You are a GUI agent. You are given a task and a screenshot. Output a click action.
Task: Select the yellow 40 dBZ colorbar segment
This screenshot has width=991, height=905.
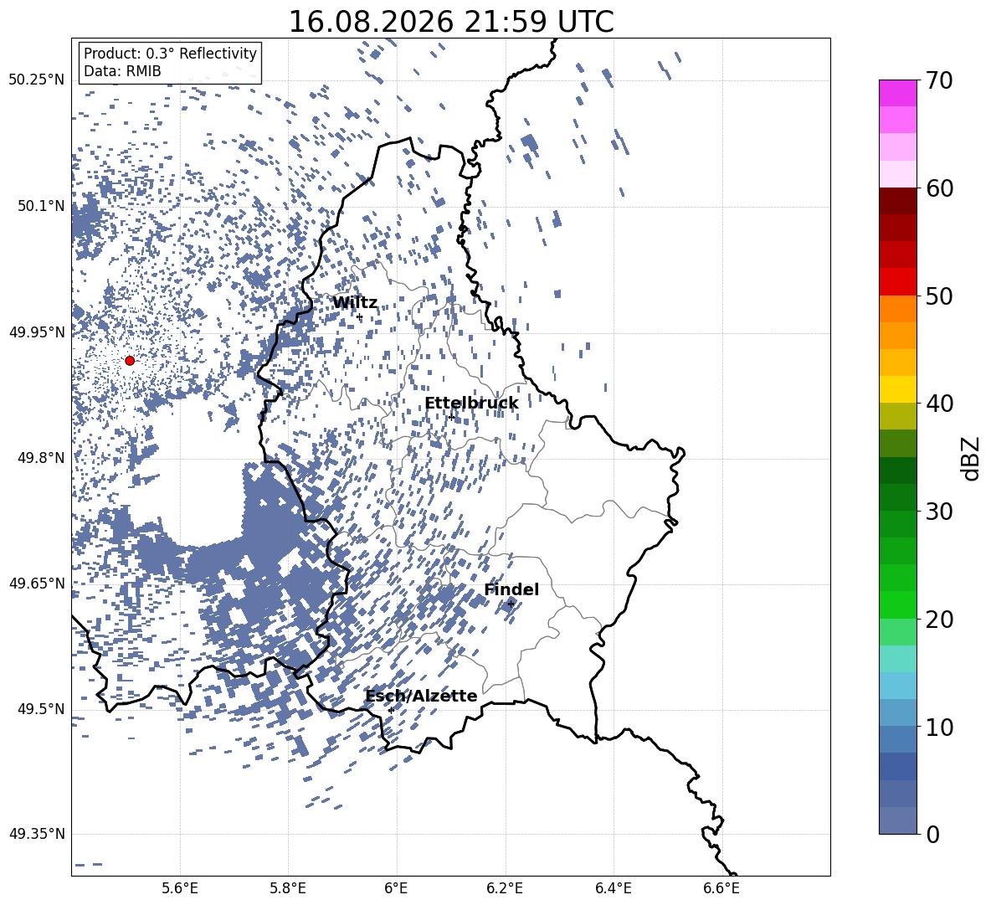click(897, 389)
